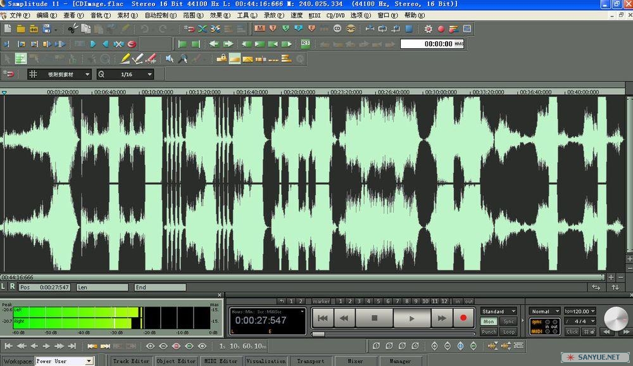Open the 帮助 (Help) menu

(414, 15)
